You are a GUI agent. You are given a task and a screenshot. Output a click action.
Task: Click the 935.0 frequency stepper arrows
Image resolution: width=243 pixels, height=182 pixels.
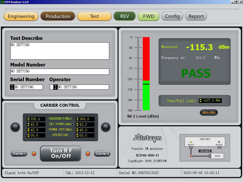(29, 119)
